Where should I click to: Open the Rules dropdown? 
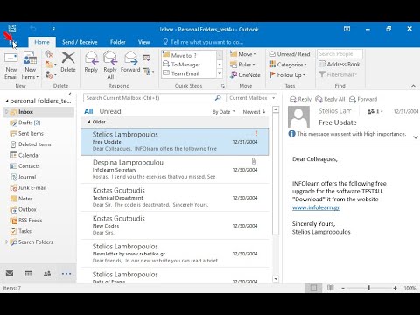[242, 65]
